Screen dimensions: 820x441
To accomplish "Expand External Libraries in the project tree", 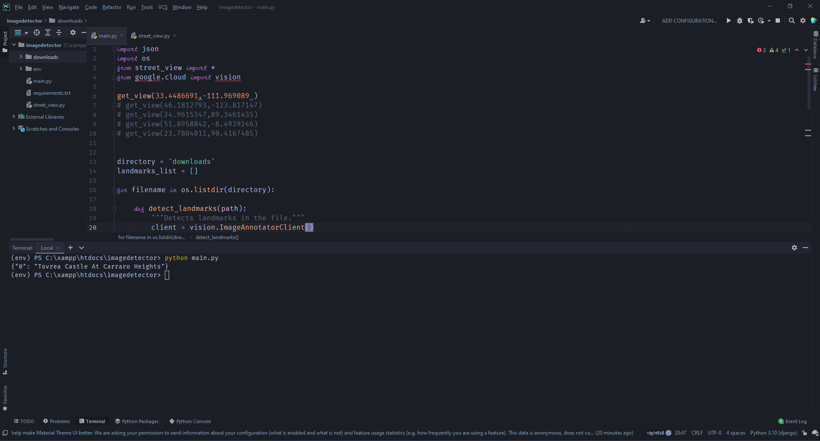I will [x=14, y=117].
